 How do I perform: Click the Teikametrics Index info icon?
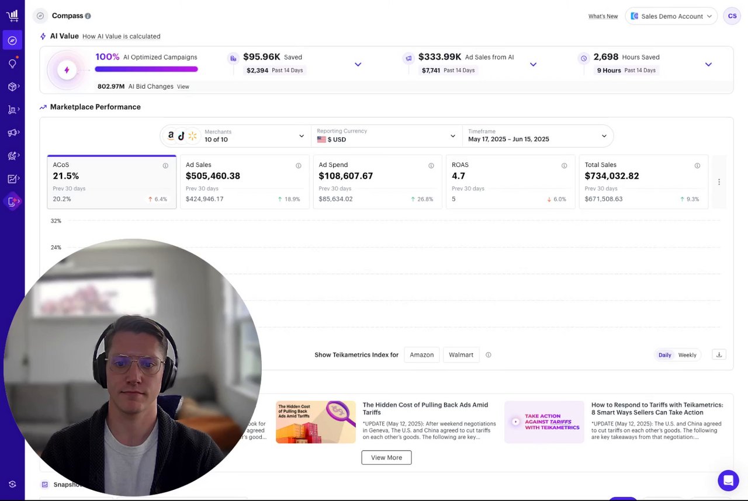point(489,354)
